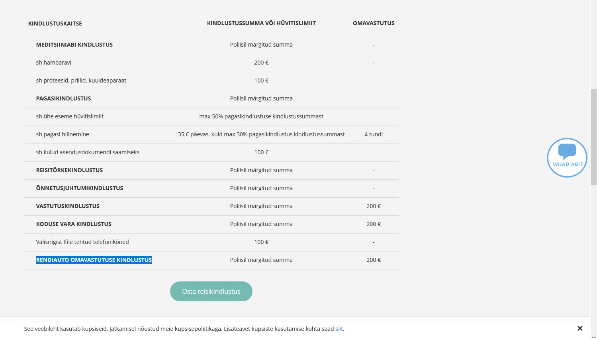Click the highlighted 'Rendiauto omavastutuse kindlustus' text
This screenshot has width=597, height=338.
(94, 260)
